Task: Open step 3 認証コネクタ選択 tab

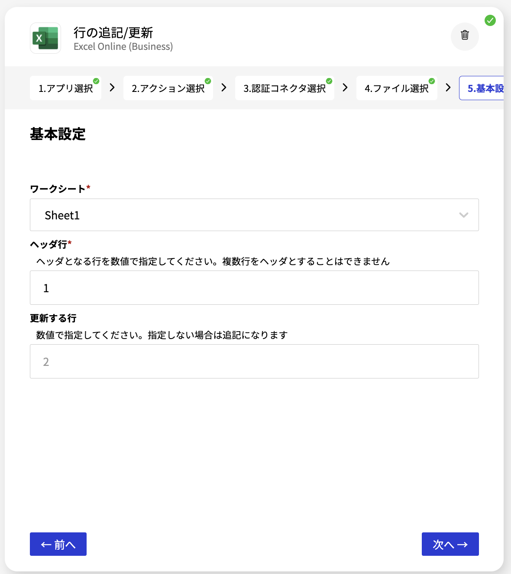Action: 285,88
